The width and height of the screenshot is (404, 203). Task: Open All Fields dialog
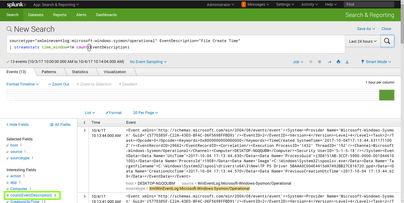point(60,124)
